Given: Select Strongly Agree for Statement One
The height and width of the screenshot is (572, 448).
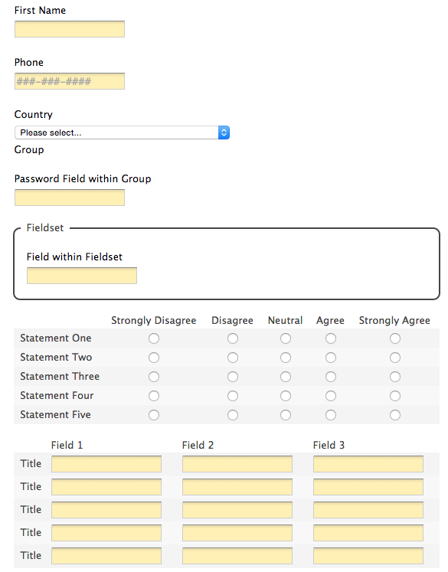Looking at the screenshot, I should (x=395, y=338).
